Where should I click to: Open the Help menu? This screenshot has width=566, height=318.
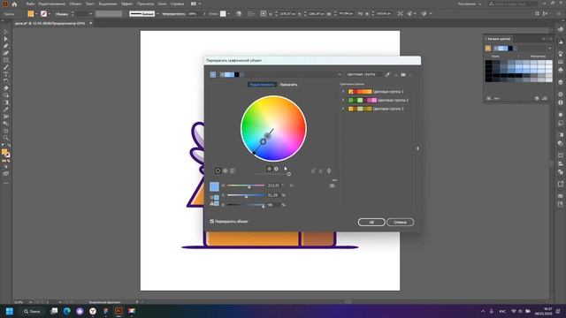pos(177,4)
